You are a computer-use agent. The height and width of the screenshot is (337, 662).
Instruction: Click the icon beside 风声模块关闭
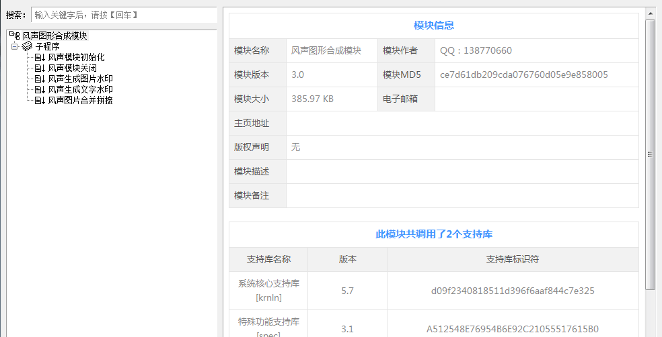tap(40, 68)
